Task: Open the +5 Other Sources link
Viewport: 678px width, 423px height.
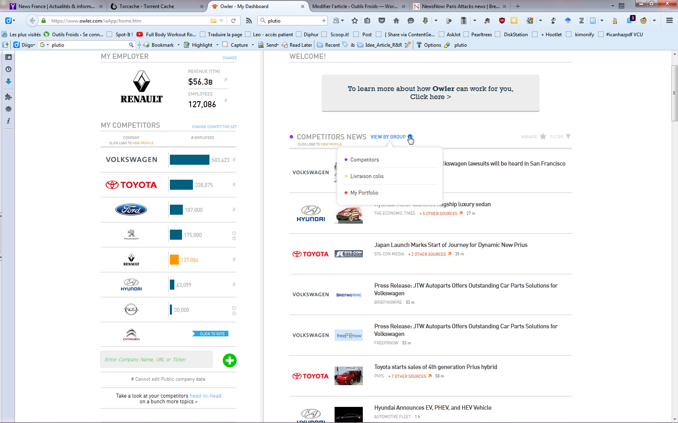Action: point(441,214)
